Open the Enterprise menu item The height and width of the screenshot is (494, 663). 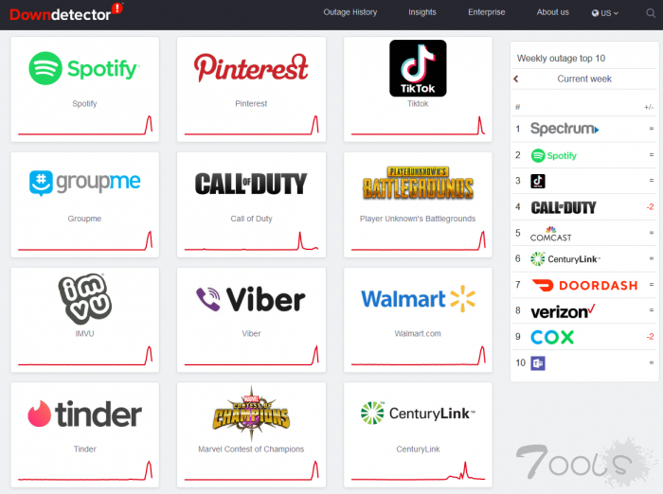click(486, 12)
